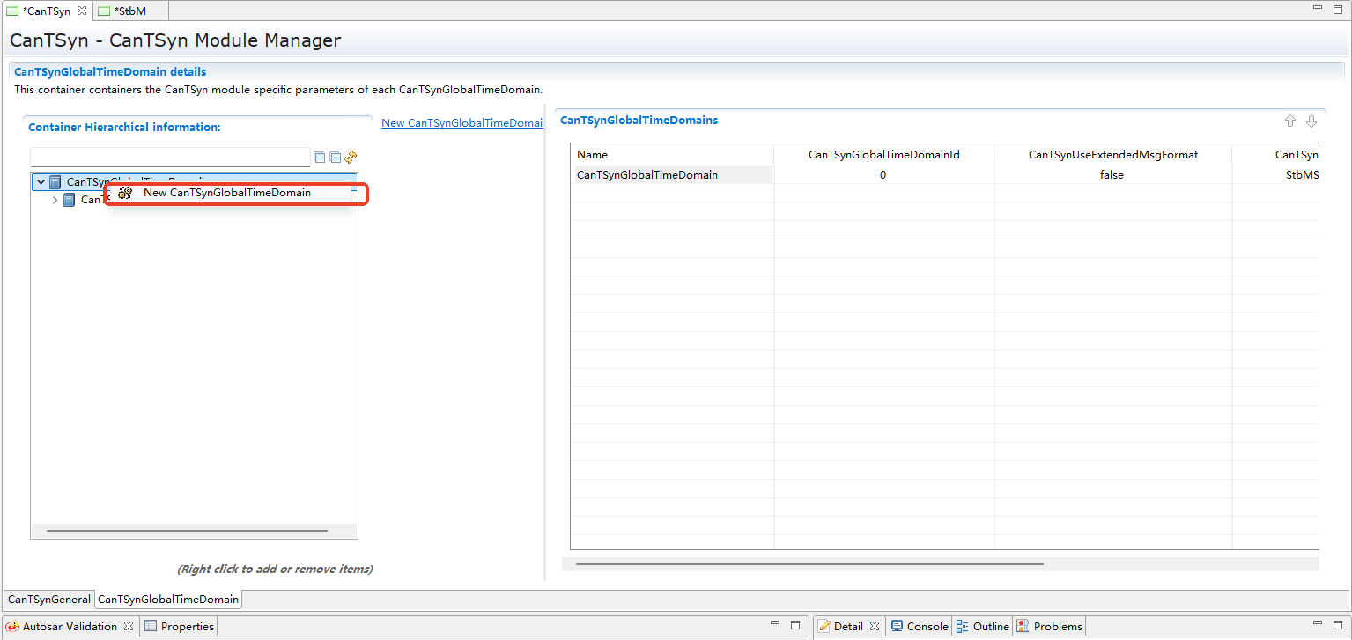
Task: Click the table's horizontal scrollbar
Action: pos(809,564)
